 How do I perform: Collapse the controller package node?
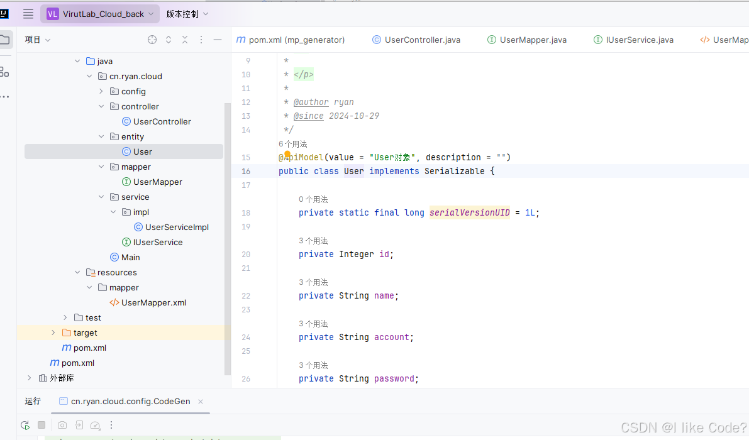click(x=101, y=106)
